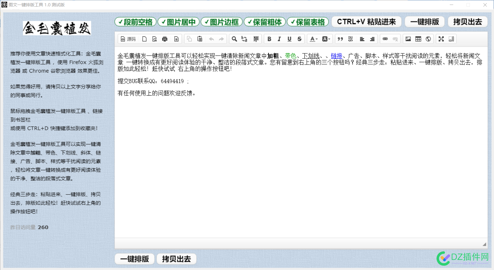Open the background color dropdown
Image resolution: width=494 pixels, height=270 pixels.
click(326, 39)
